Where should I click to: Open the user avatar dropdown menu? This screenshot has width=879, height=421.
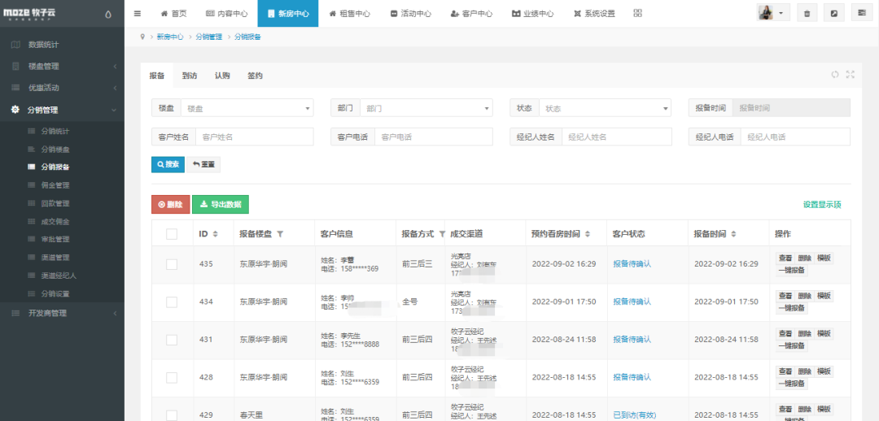(x=773, y=13)
